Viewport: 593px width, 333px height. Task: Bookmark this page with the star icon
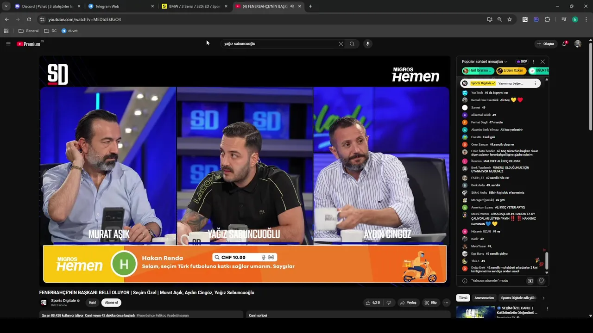[x=510, y=19]
